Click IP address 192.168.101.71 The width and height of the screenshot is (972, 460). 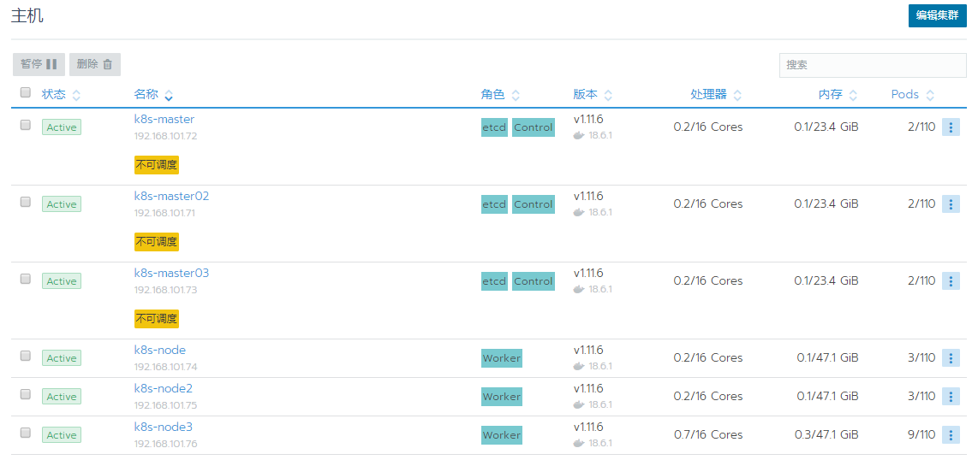pos(165,213)
